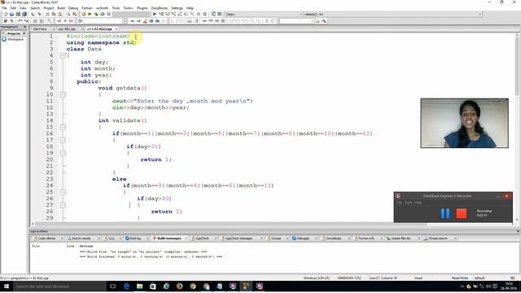521x293 pixels.
Task: Collapse the getdata fold on line 10
Action: 63,94
